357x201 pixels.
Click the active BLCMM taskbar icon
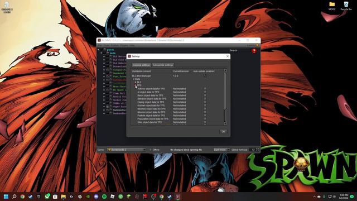click(x=178, y=197)
